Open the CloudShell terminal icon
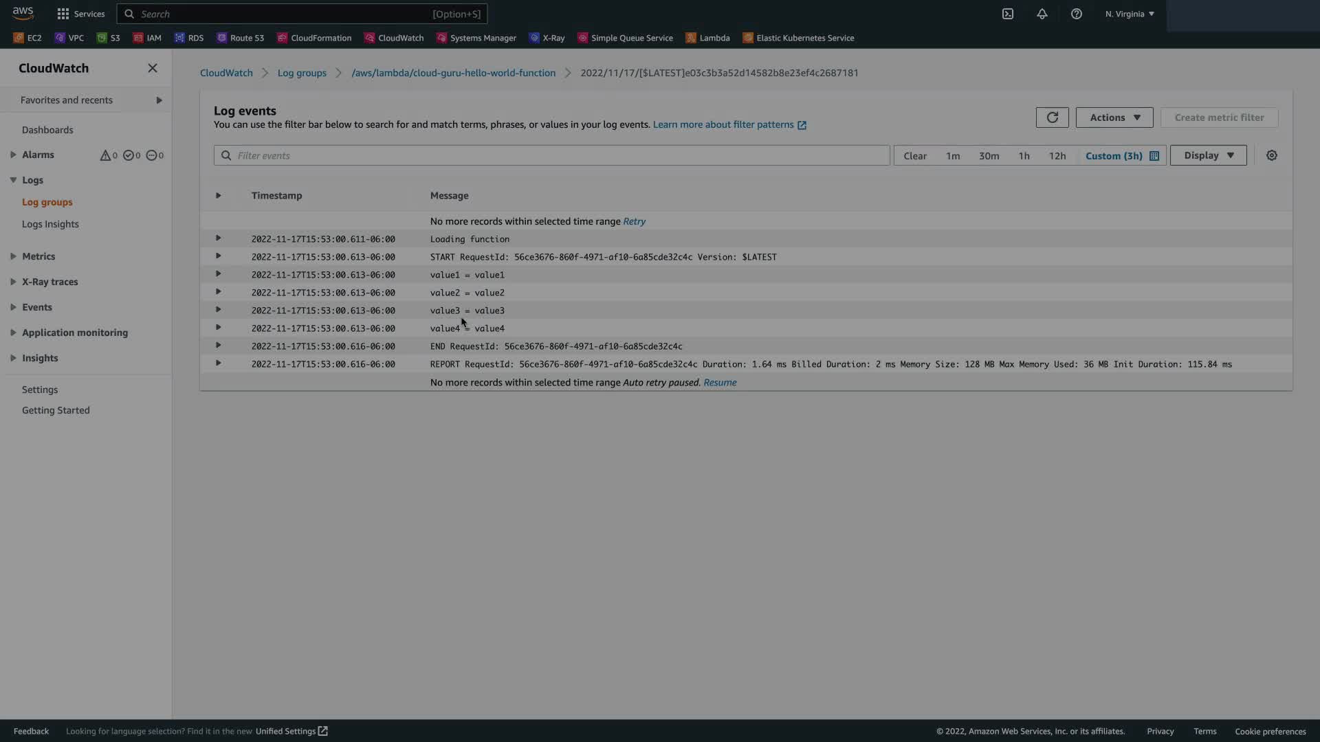The width and height of the screenshot is (1320, 742). tap(1007, 14)
